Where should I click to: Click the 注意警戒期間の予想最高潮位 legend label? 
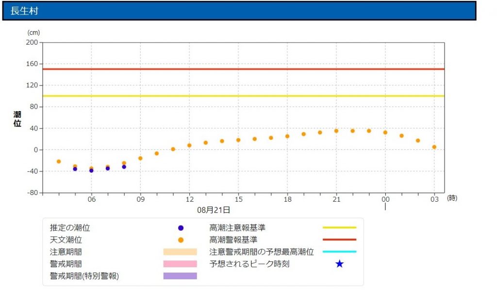coord(262,252)
